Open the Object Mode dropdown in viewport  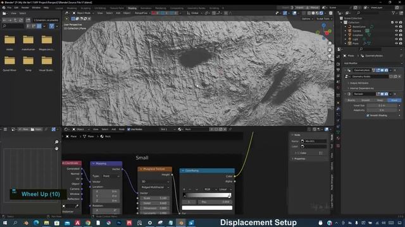click(84, 13)
